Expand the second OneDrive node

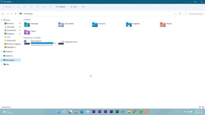tap(2, 56)
